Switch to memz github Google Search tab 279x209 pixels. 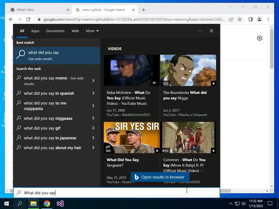105,10
